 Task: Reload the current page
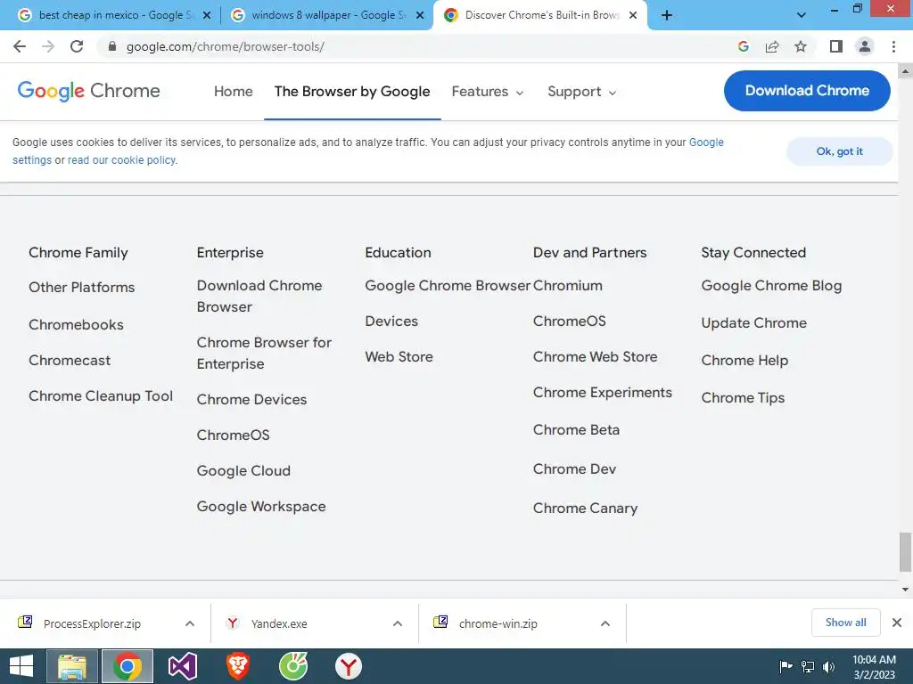click(77, 46)
